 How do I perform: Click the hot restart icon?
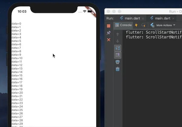point(143,25)
